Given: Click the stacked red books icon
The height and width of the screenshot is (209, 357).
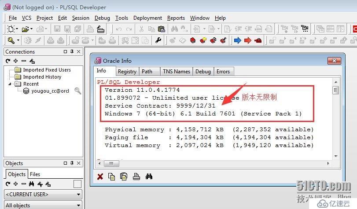Looking at the screenshot, I should point(193,40).
